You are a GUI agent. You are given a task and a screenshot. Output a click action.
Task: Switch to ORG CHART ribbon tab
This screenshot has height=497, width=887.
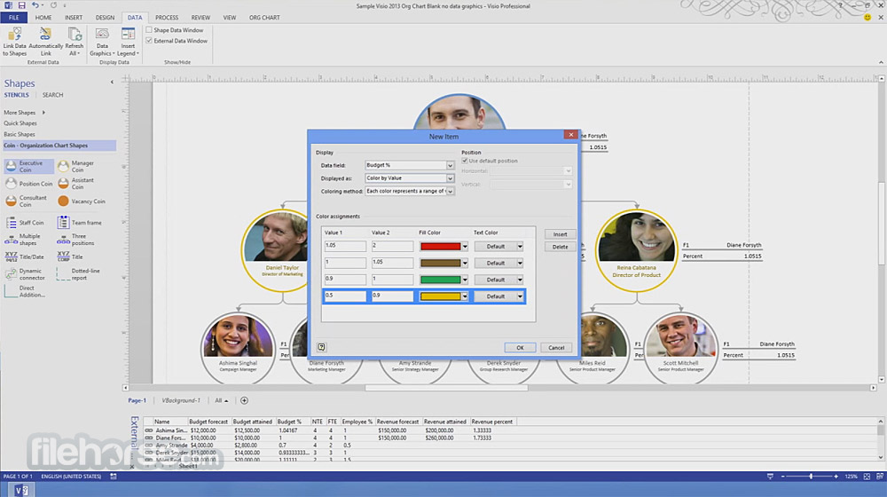point(264,18)
